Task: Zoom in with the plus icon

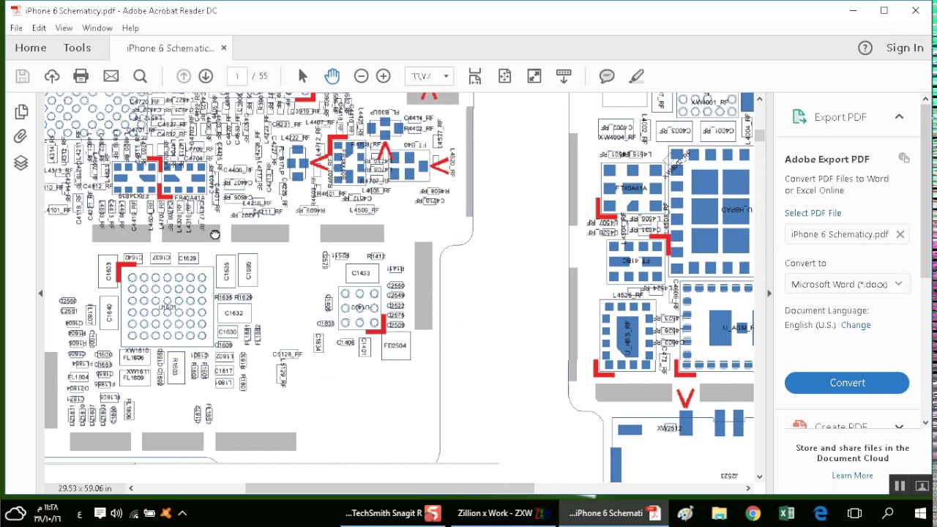Action: tap(383, 76)
